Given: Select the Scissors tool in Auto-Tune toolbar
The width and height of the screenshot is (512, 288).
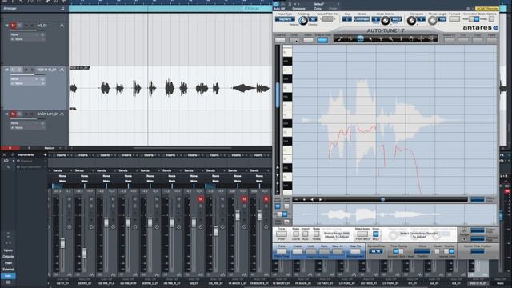Looking at the screenshot, I should (x=381, y=39).
